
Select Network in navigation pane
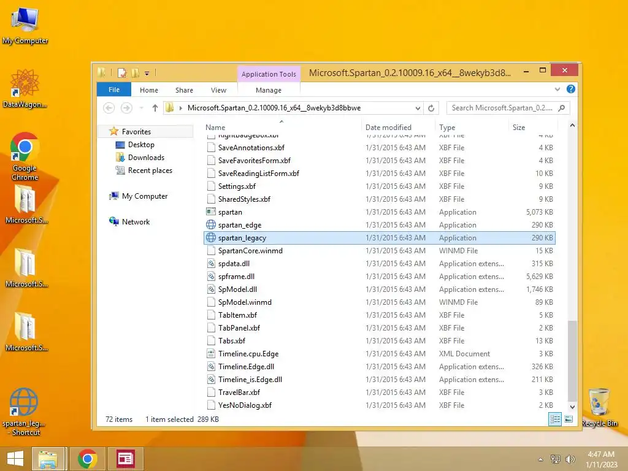[136, 222]
